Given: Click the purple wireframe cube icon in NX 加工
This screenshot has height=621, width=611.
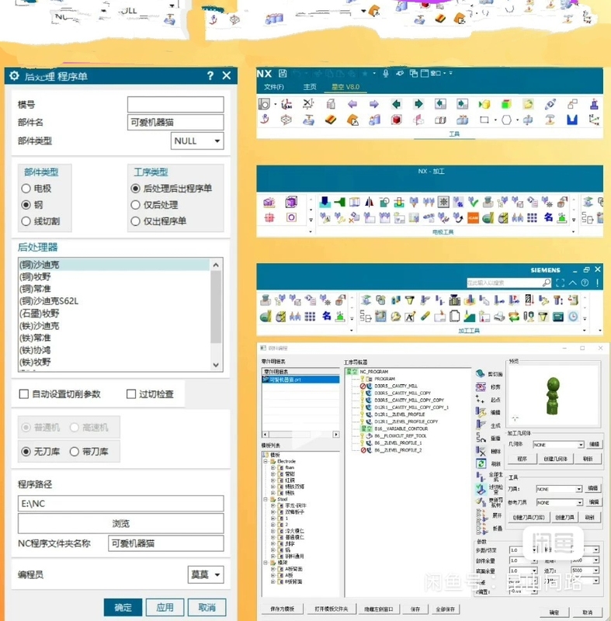Looking at the screenshot, I should click(x=291, y=202).
